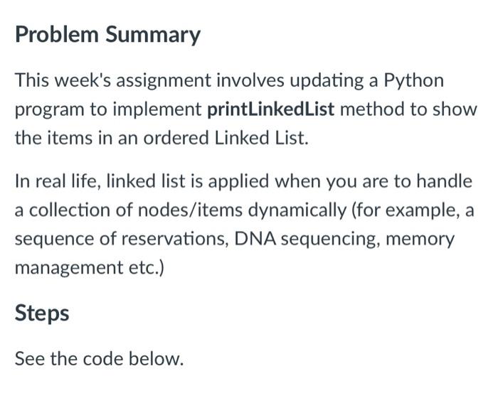The height and width of the screenshot is (393, 498).
Task: Click the phrase 'linked list is applied'
Action: 187,182
